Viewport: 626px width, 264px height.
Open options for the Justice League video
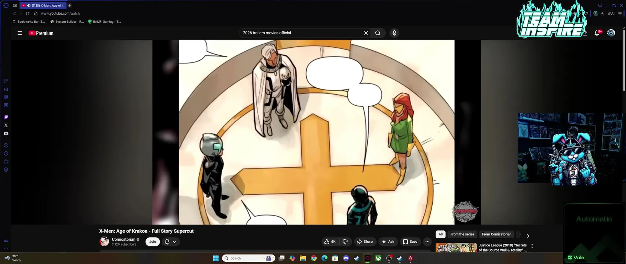click(532, 246)
